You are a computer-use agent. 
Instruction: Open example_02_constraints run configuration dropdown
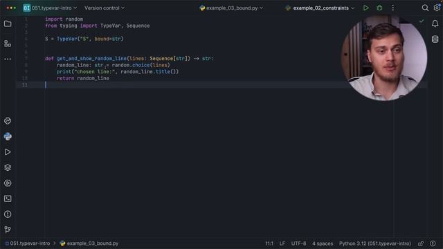pyautogui.click(x=320, y=8)
